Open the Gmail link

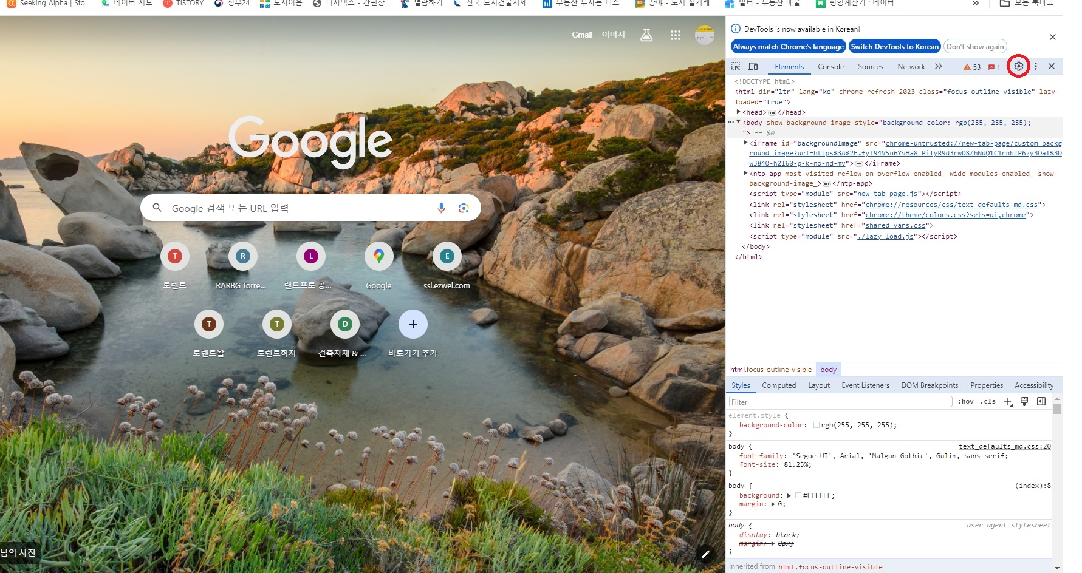582,35
